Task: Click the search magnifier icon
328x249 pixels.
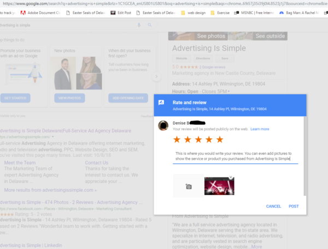Action: (150, 25)
